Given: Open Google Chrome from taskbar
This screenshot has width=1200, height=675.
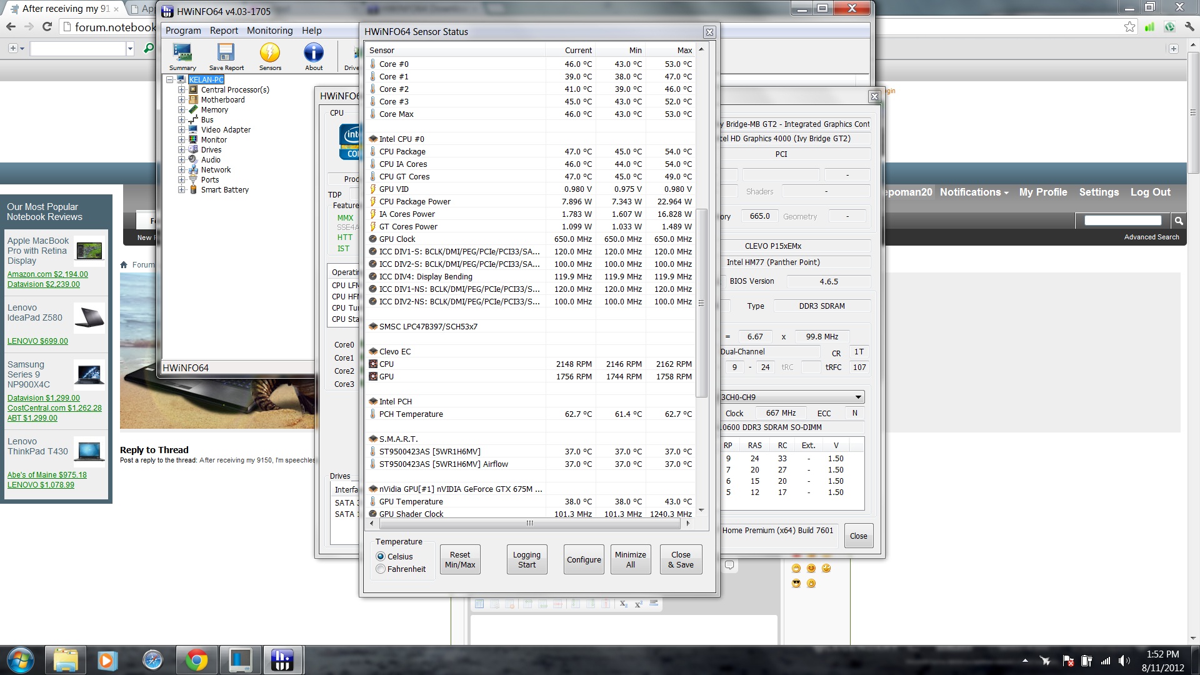Looking at the screenshot, I should [x=196, y=660].
